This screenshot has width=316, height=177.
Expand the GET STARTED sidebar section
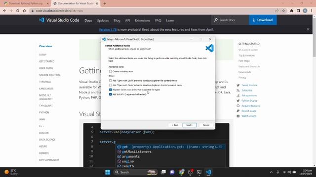(x=47, y=61)
